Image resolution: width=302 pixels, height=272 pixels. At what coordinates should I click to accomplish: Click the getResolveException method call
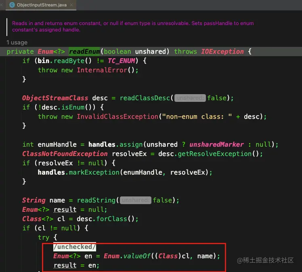[214, 154]
